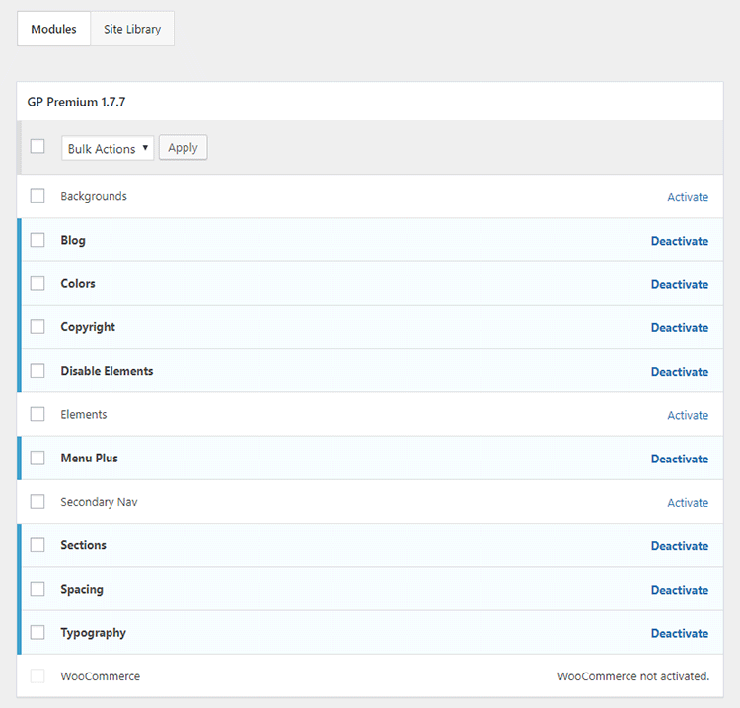
Task: Click the 'WooCommerce' module name
Action: 100,676
